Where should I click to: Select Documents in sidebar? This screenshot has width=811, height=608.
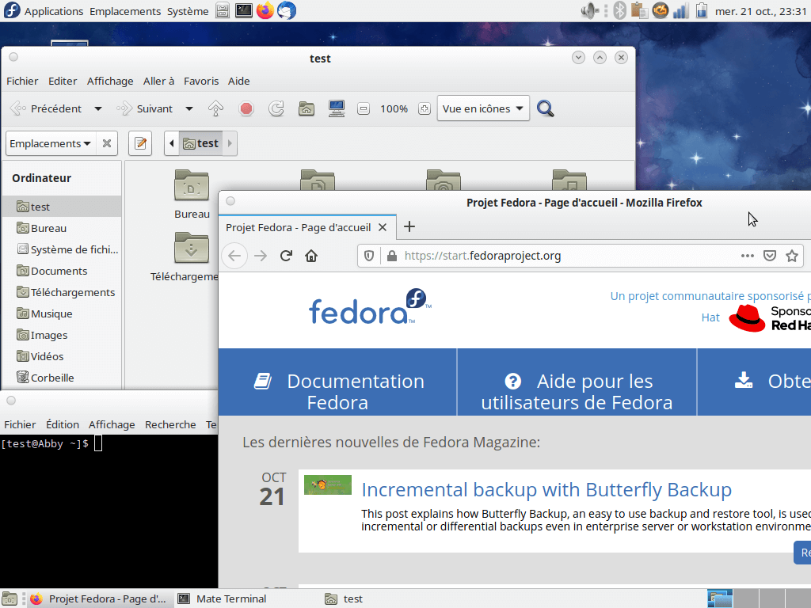click(x=62, y=271)
